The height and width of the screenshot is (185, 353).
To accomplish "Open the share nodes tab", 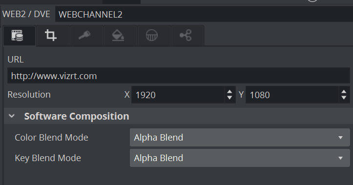I will pyautogui.click(x=187, y=36).
